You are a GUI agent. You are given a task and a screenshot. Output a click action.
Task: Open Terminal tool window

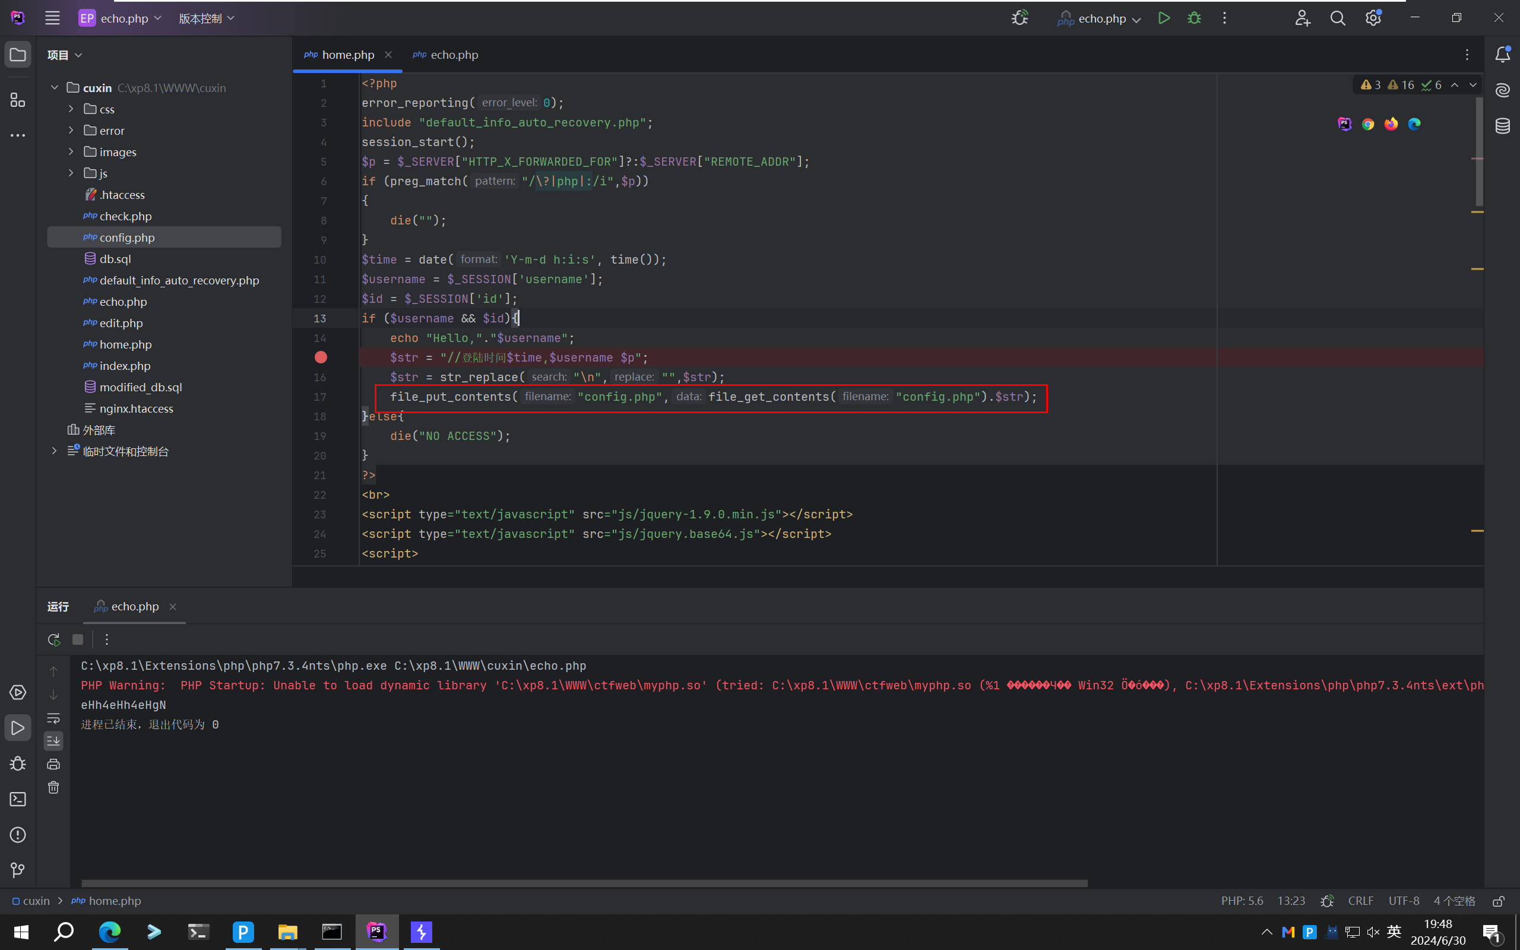click(18, 799)
